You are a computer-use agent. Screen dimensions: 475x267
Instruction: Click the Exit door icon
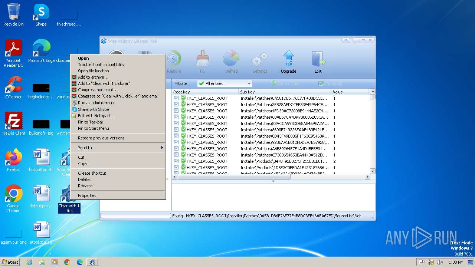318,62
